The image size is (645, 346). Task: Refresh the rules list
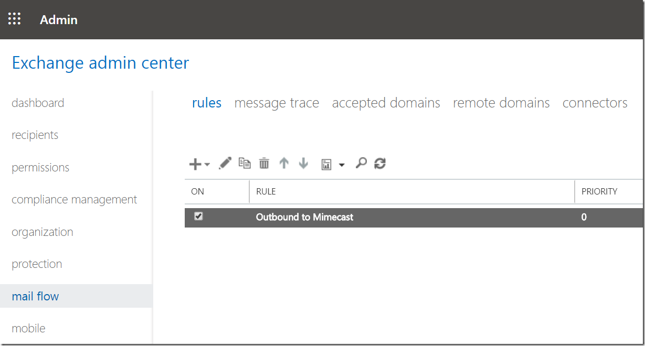click(380, 164)
